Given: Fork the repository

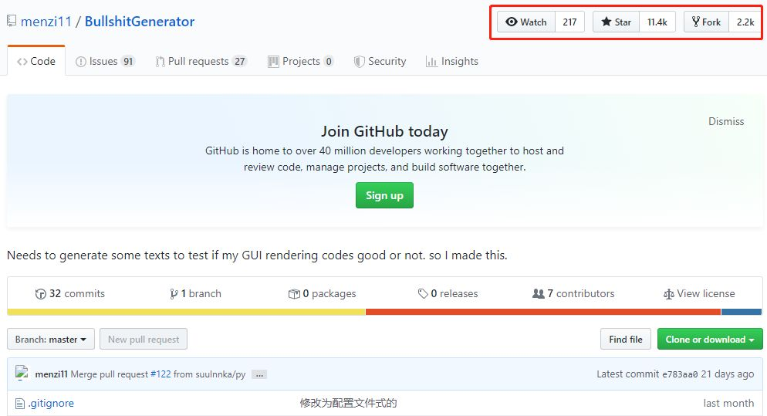Looking at the screenshot, I should pyautogui.click(x=706, y=22).
